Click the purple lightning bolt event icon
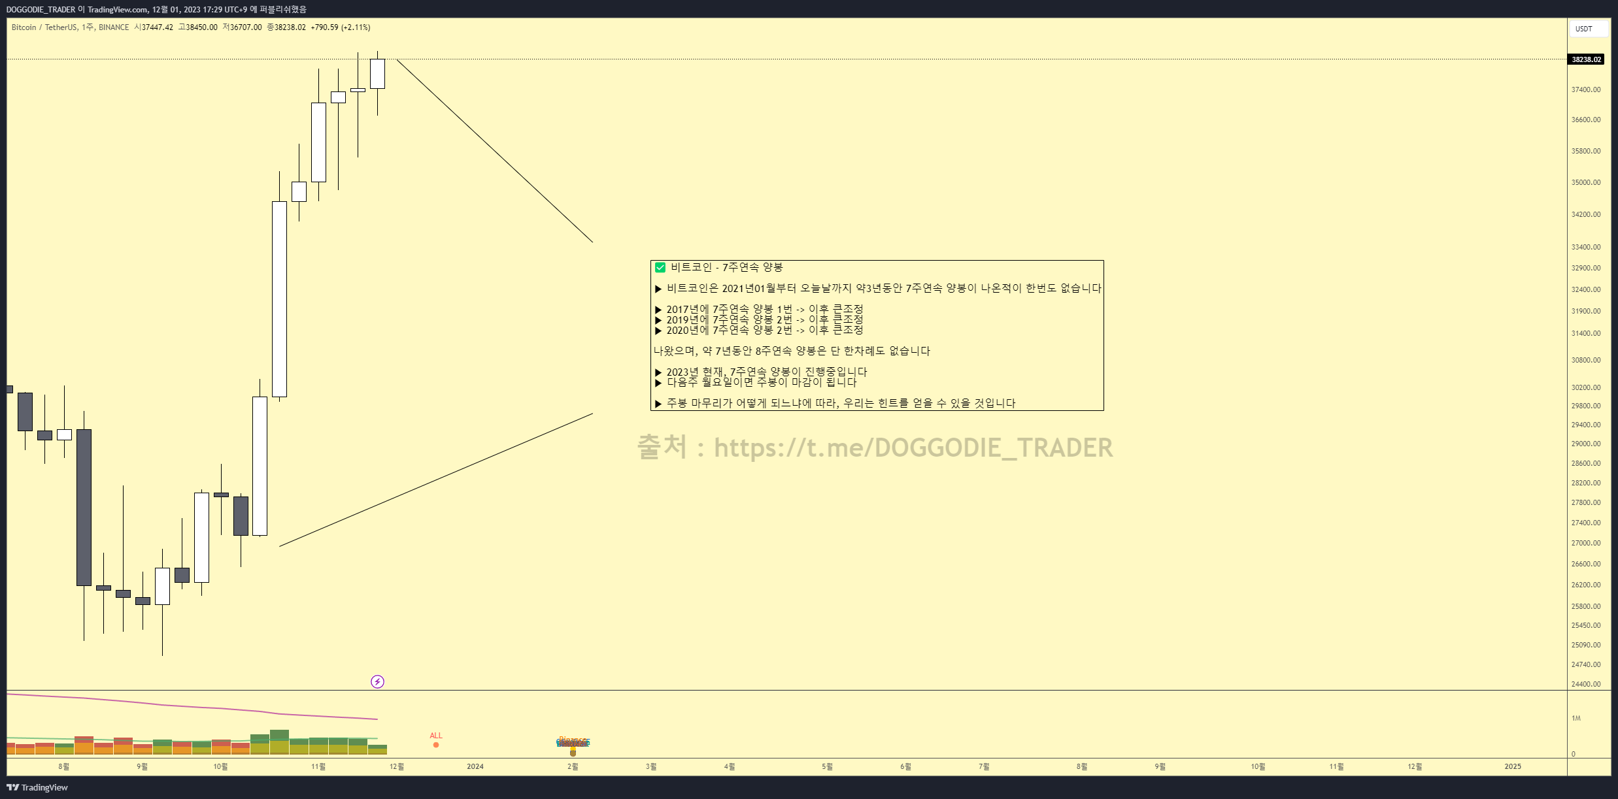 coord(377,682)
